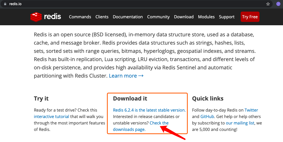Select Community in the navigation bar
The width and height of the screenshot is (283, 142).
coord(159,17)
